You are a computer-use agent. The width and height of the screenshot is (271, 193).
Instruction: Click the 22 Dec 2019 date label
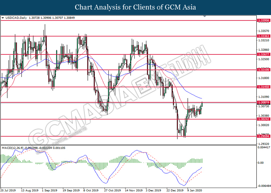pos(175,190)
